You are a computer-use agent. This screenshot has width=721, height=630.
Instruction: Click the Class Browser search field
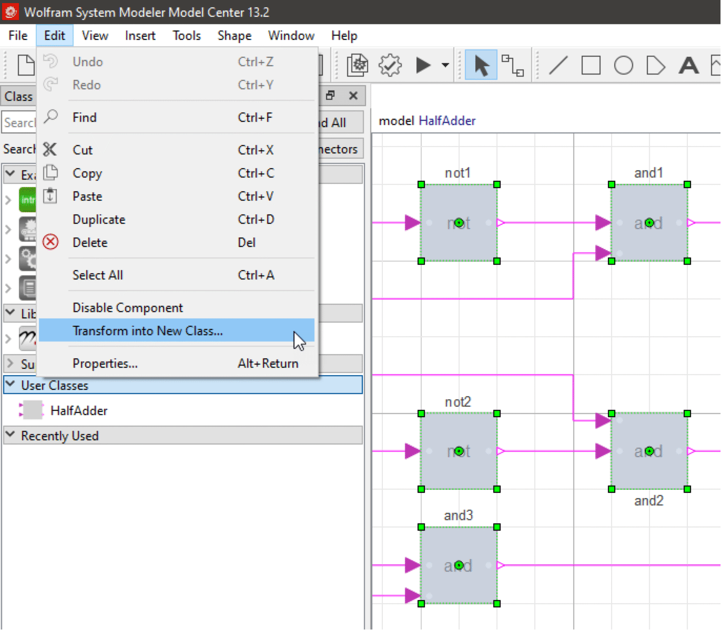point(19,122)
